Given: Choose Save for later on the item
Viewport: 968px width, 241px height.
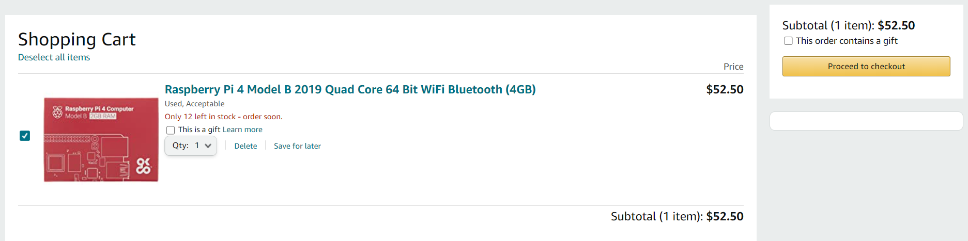Looking at the screenshot, I should click(297, 146).
